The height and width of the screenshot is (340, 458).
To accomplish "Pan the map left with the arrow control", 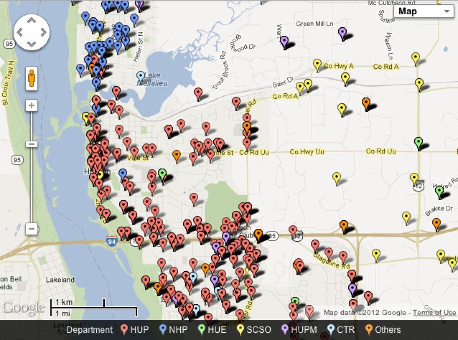I will 20,32.
